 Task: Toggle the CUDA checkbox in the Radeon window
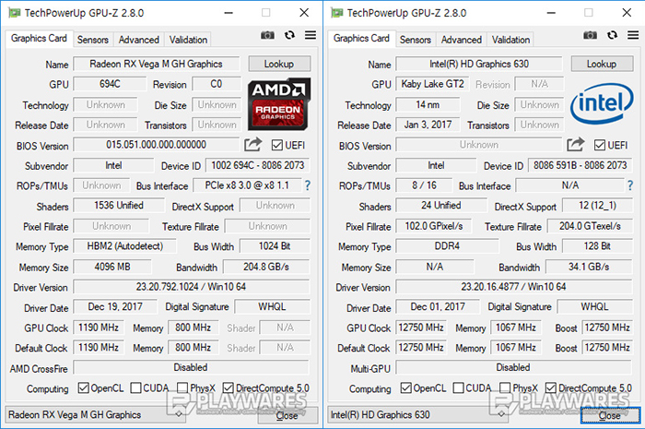135,387
